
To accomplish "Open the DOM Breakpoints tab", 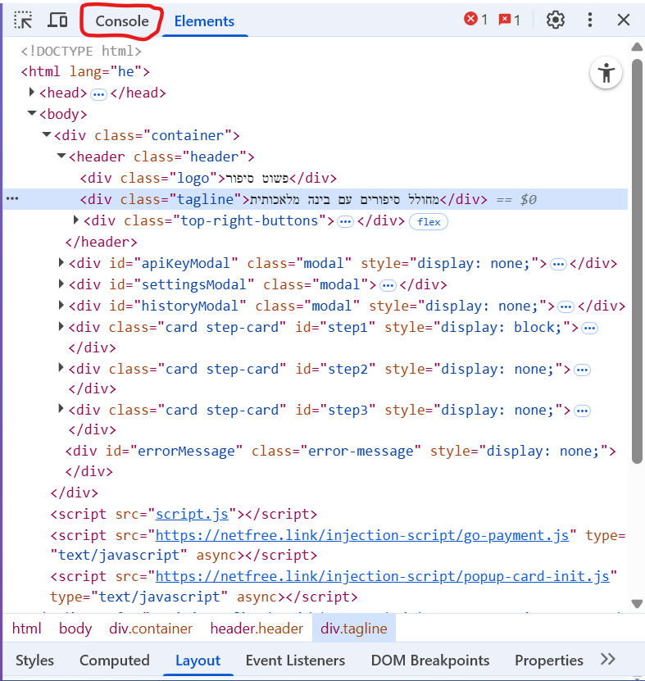I will 430,661.
